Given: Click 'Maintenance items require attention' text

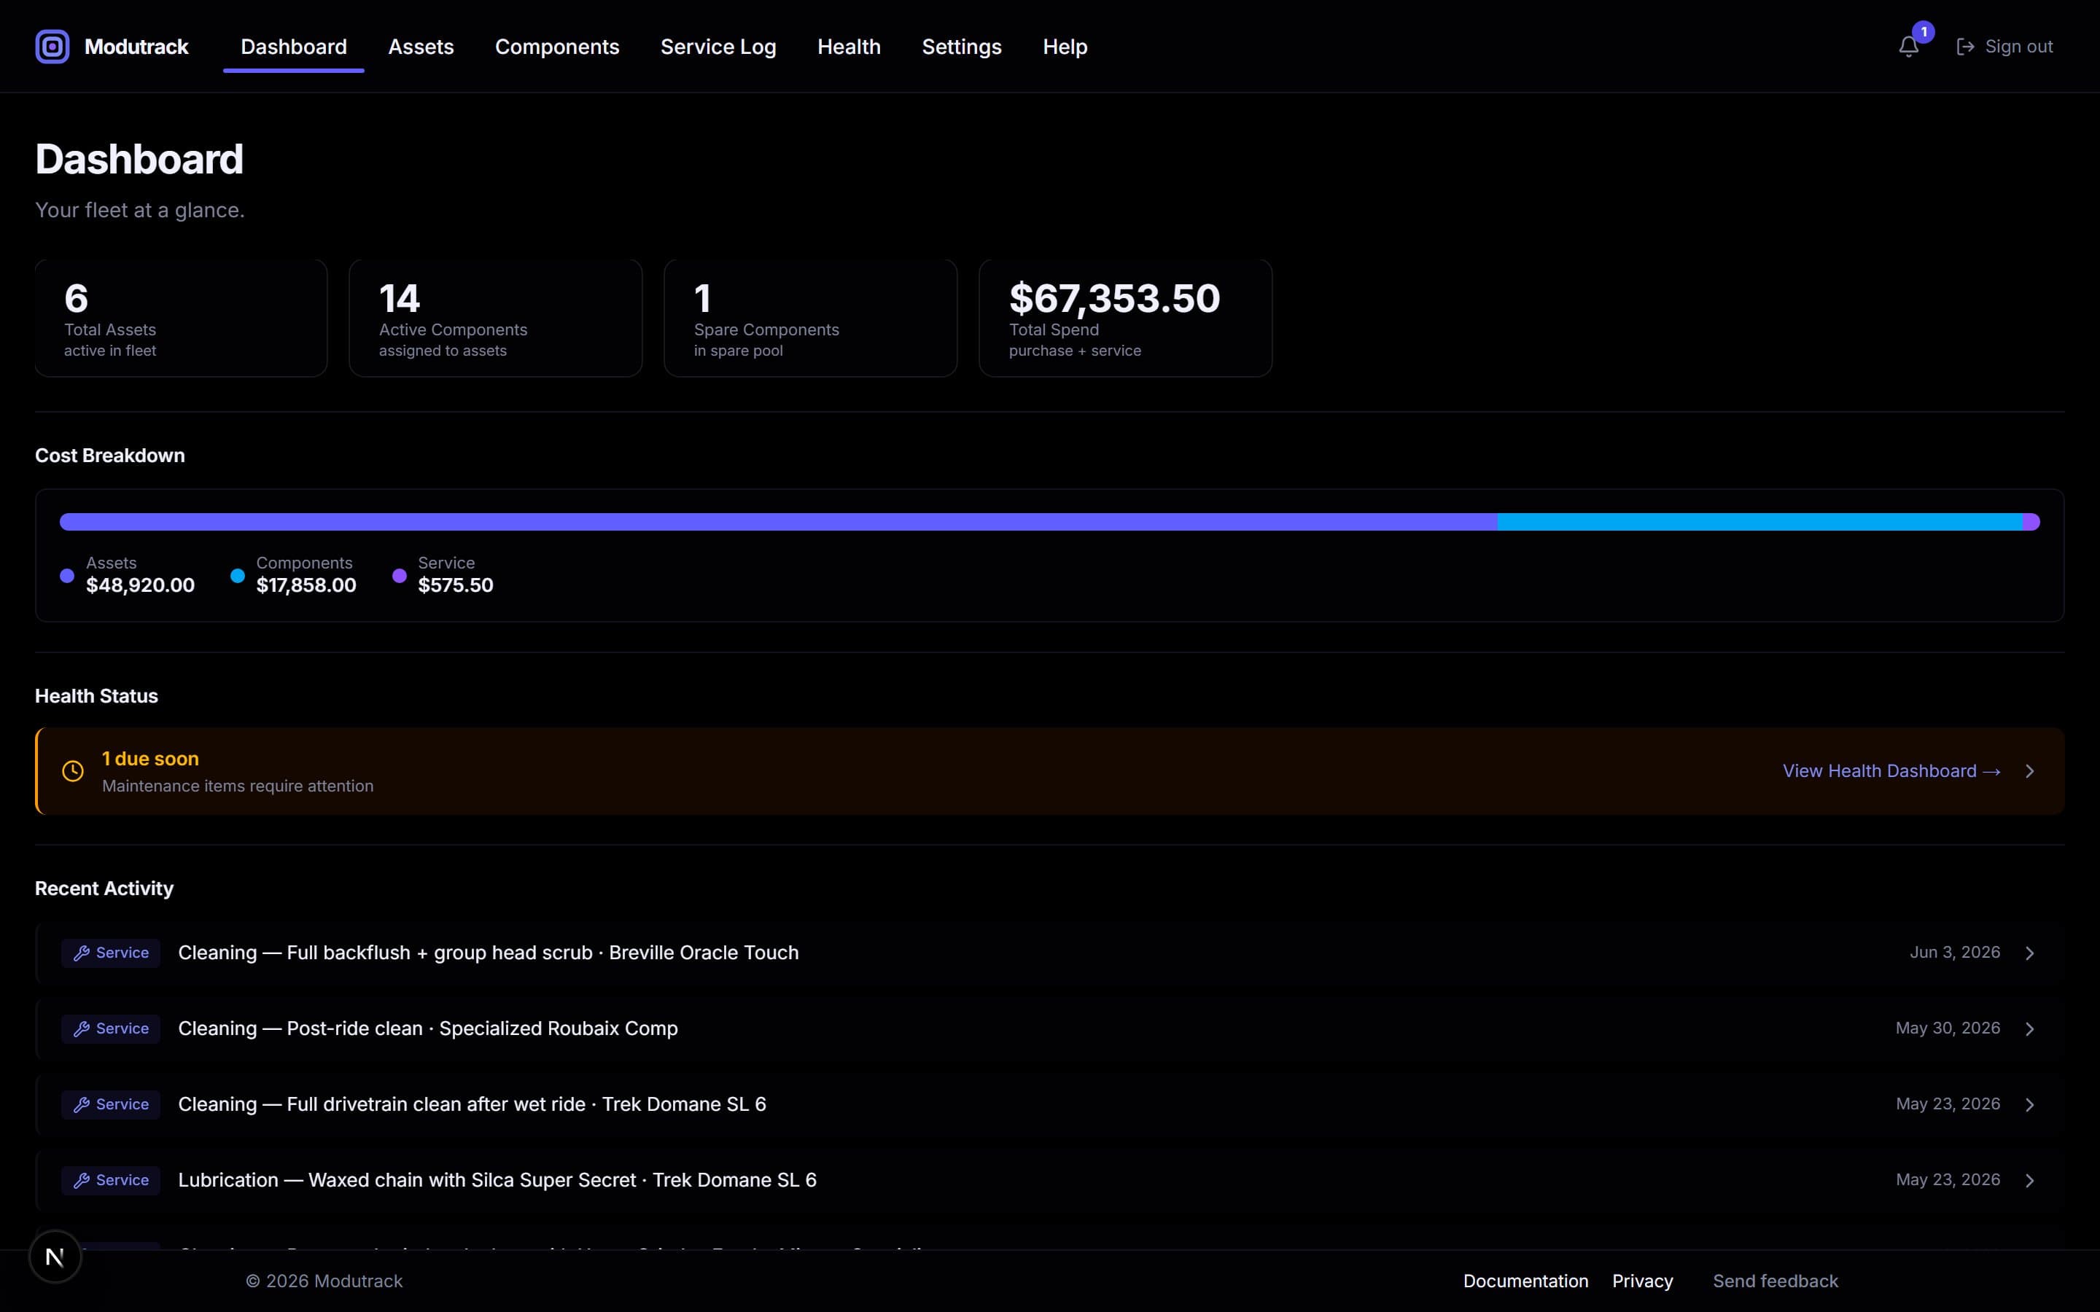Looking at the screenshot, I should [238, 785].
